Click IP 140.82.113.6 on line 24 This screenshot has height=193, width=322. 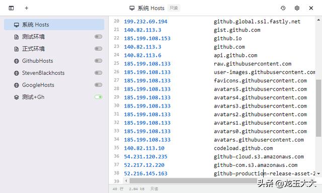[x=142, y=55]
